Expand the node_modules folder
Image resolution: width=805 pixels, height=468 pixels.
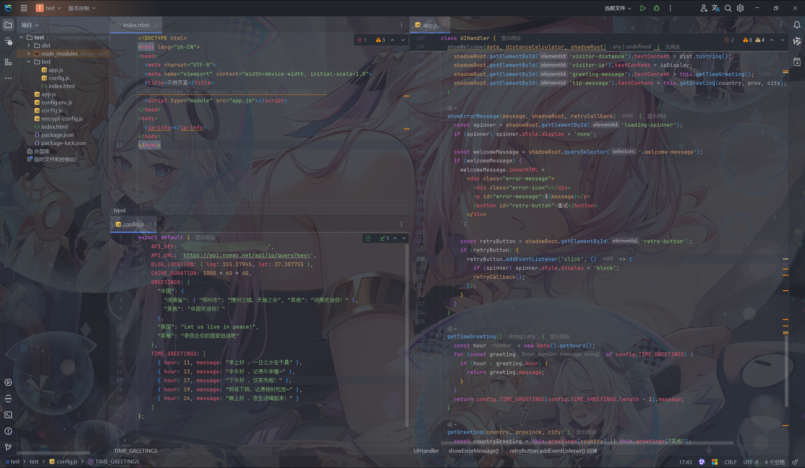(x=29, y=54)
